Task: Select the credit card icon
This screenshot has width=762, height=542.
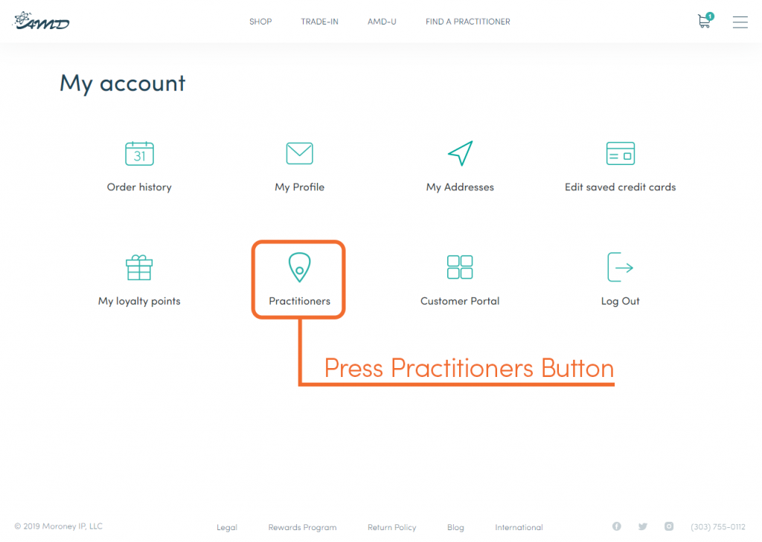Action: (x=620, y=153)
